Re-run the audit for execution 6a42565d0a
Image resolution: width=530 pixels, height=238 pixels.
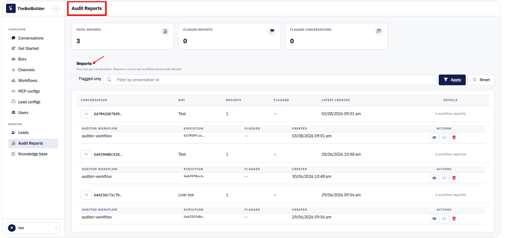(x=444, y=219)
